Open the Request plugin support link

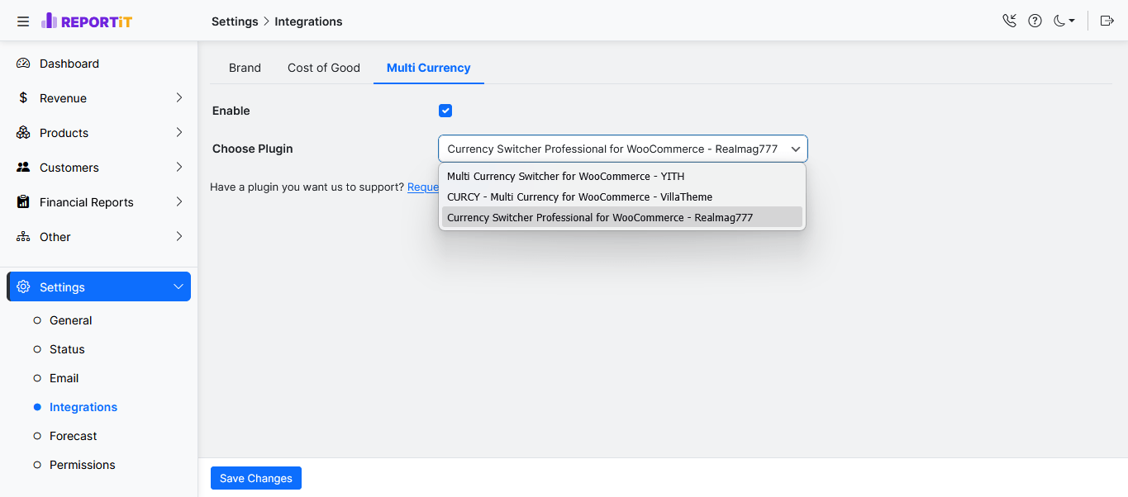(x=423, y=187)
